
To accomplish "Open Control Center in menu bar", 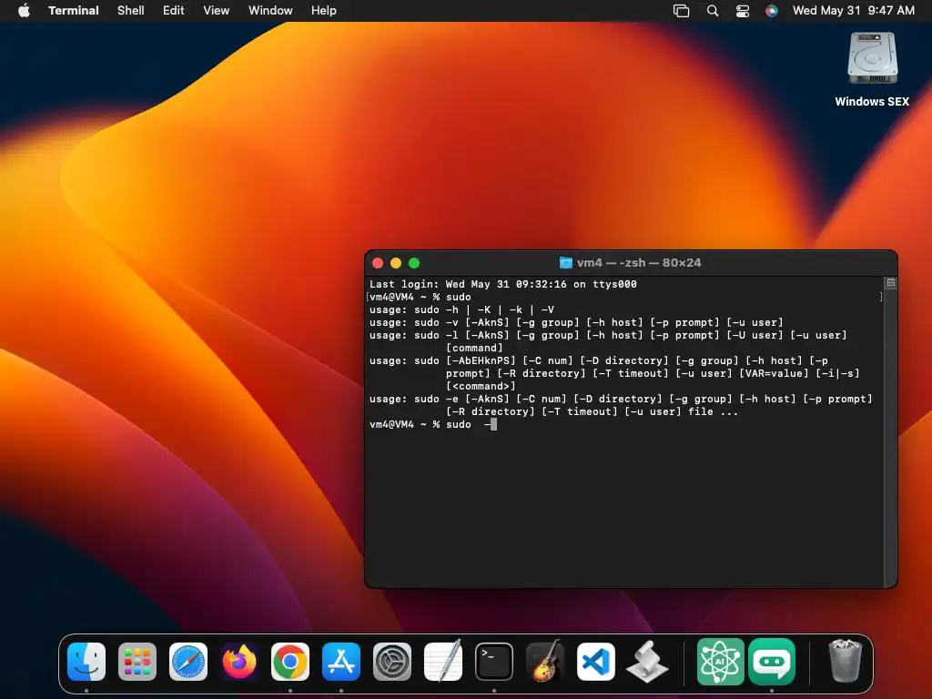I will [743, 11].
